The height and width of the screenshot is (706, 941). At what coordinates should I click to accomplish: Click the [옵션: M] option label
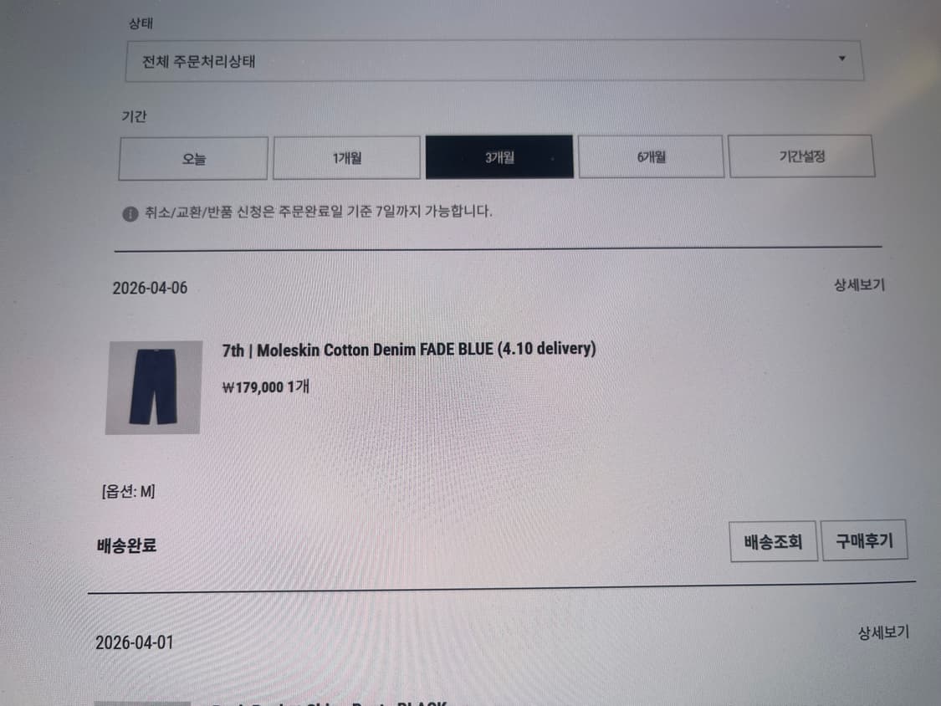(x=129, y=492)
